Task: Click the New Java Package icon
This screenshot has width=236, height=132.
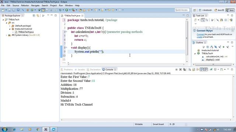Action: 28,10
